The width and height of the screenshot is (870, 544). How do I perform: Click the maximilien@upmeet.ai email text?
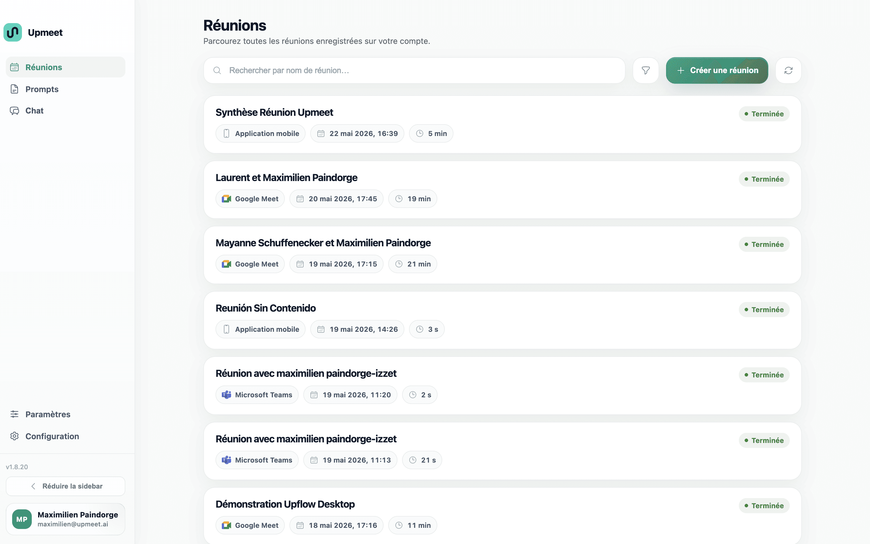[73, 524]
